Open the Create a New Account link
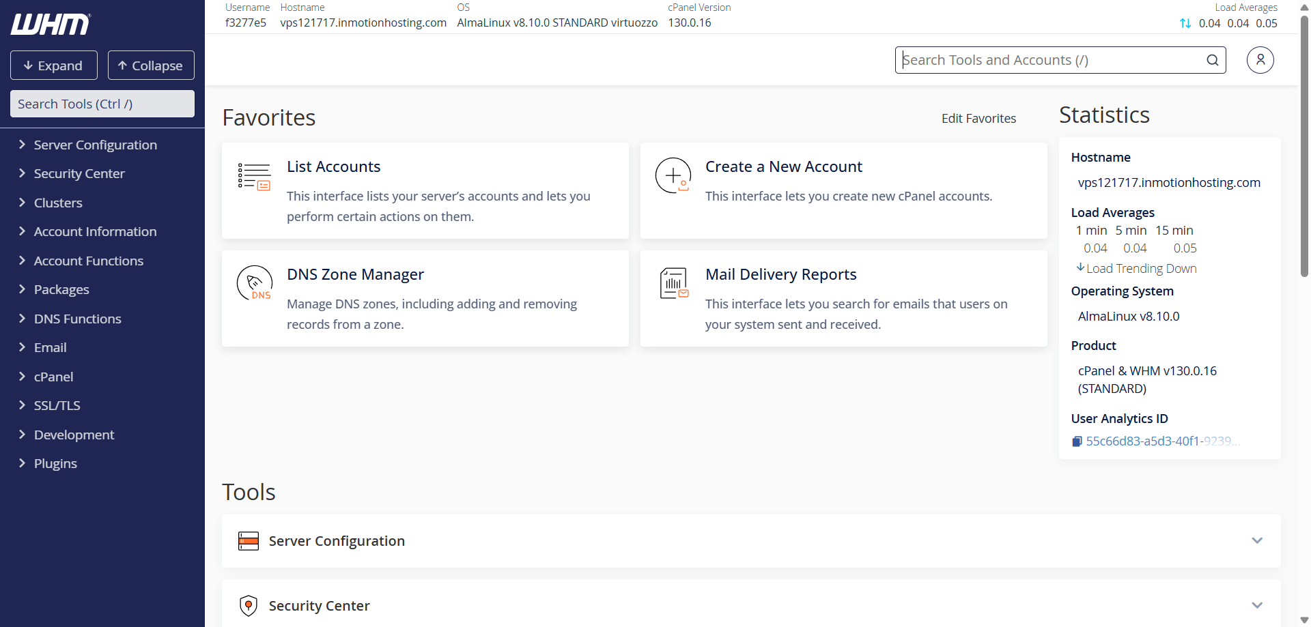Screen dimensions: 1311x627 [x=783, y=166]
